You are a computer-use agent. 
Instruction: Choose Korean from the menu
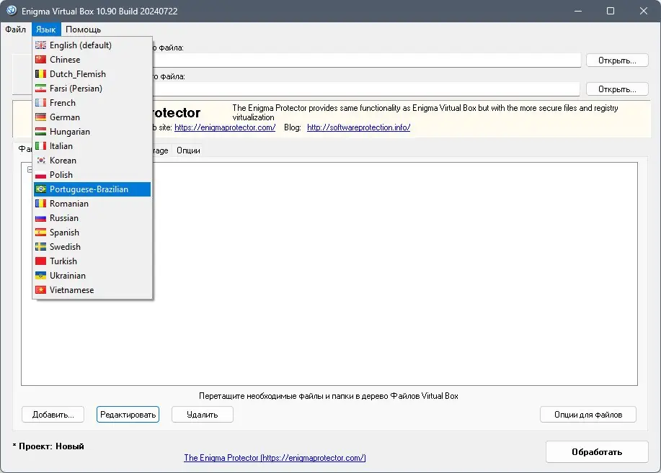[x=92, y=161]
